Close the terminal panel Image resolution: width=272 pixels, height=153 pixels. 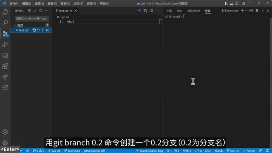point(268,11)
